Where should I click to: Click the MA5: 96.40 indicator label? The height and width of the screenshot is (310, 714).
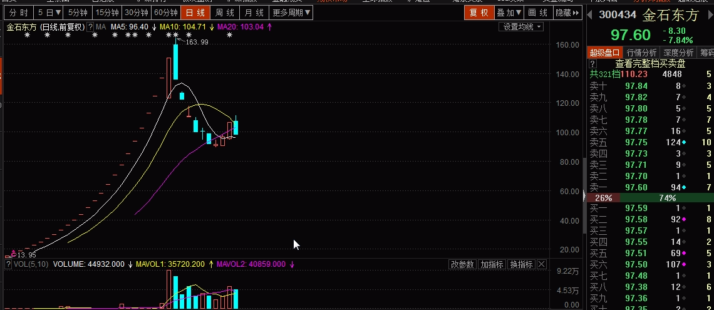point(129,27)
